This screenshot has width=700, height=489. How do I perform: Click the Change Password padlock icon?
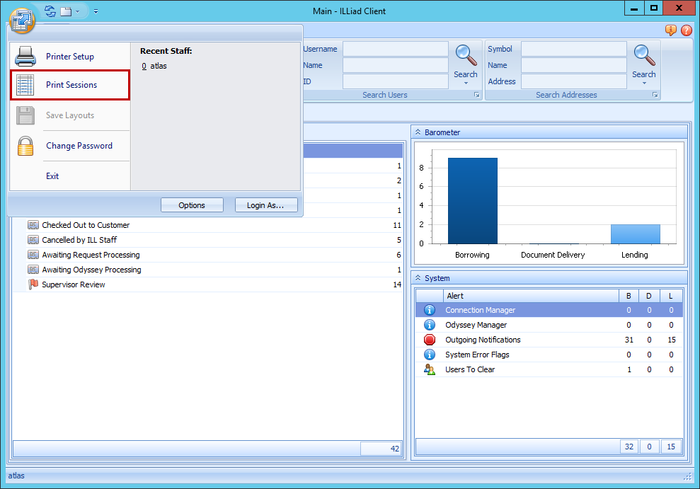click(25, 146)
